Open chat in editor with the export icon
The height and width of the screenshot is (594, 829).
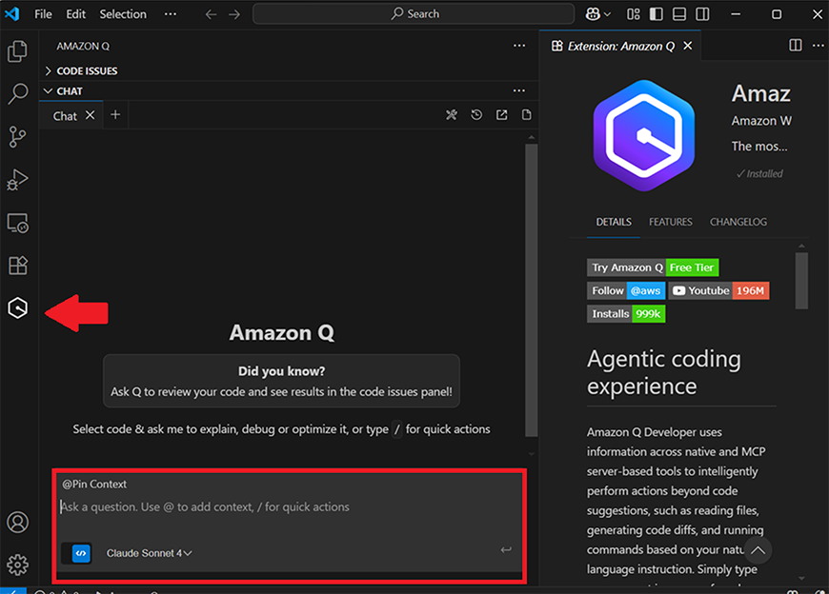point(502,114)
